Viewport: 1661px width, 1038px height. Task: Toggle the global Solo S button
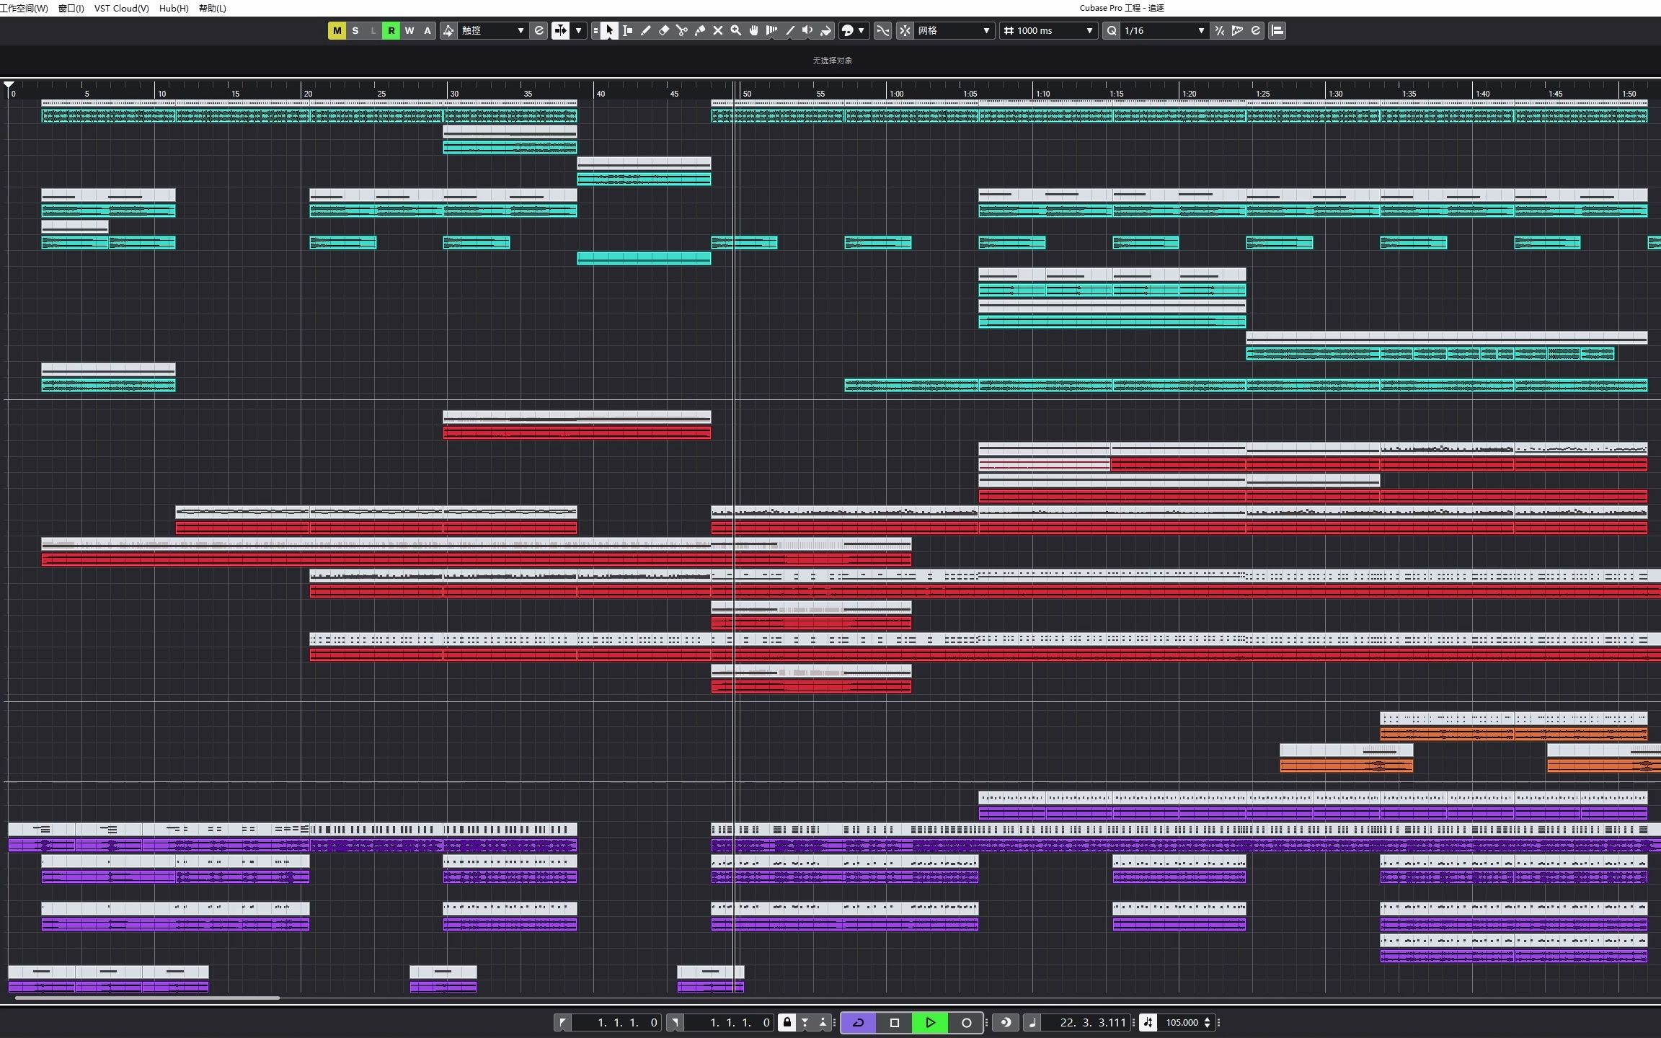pyautogui.click(x=355, y=30)
